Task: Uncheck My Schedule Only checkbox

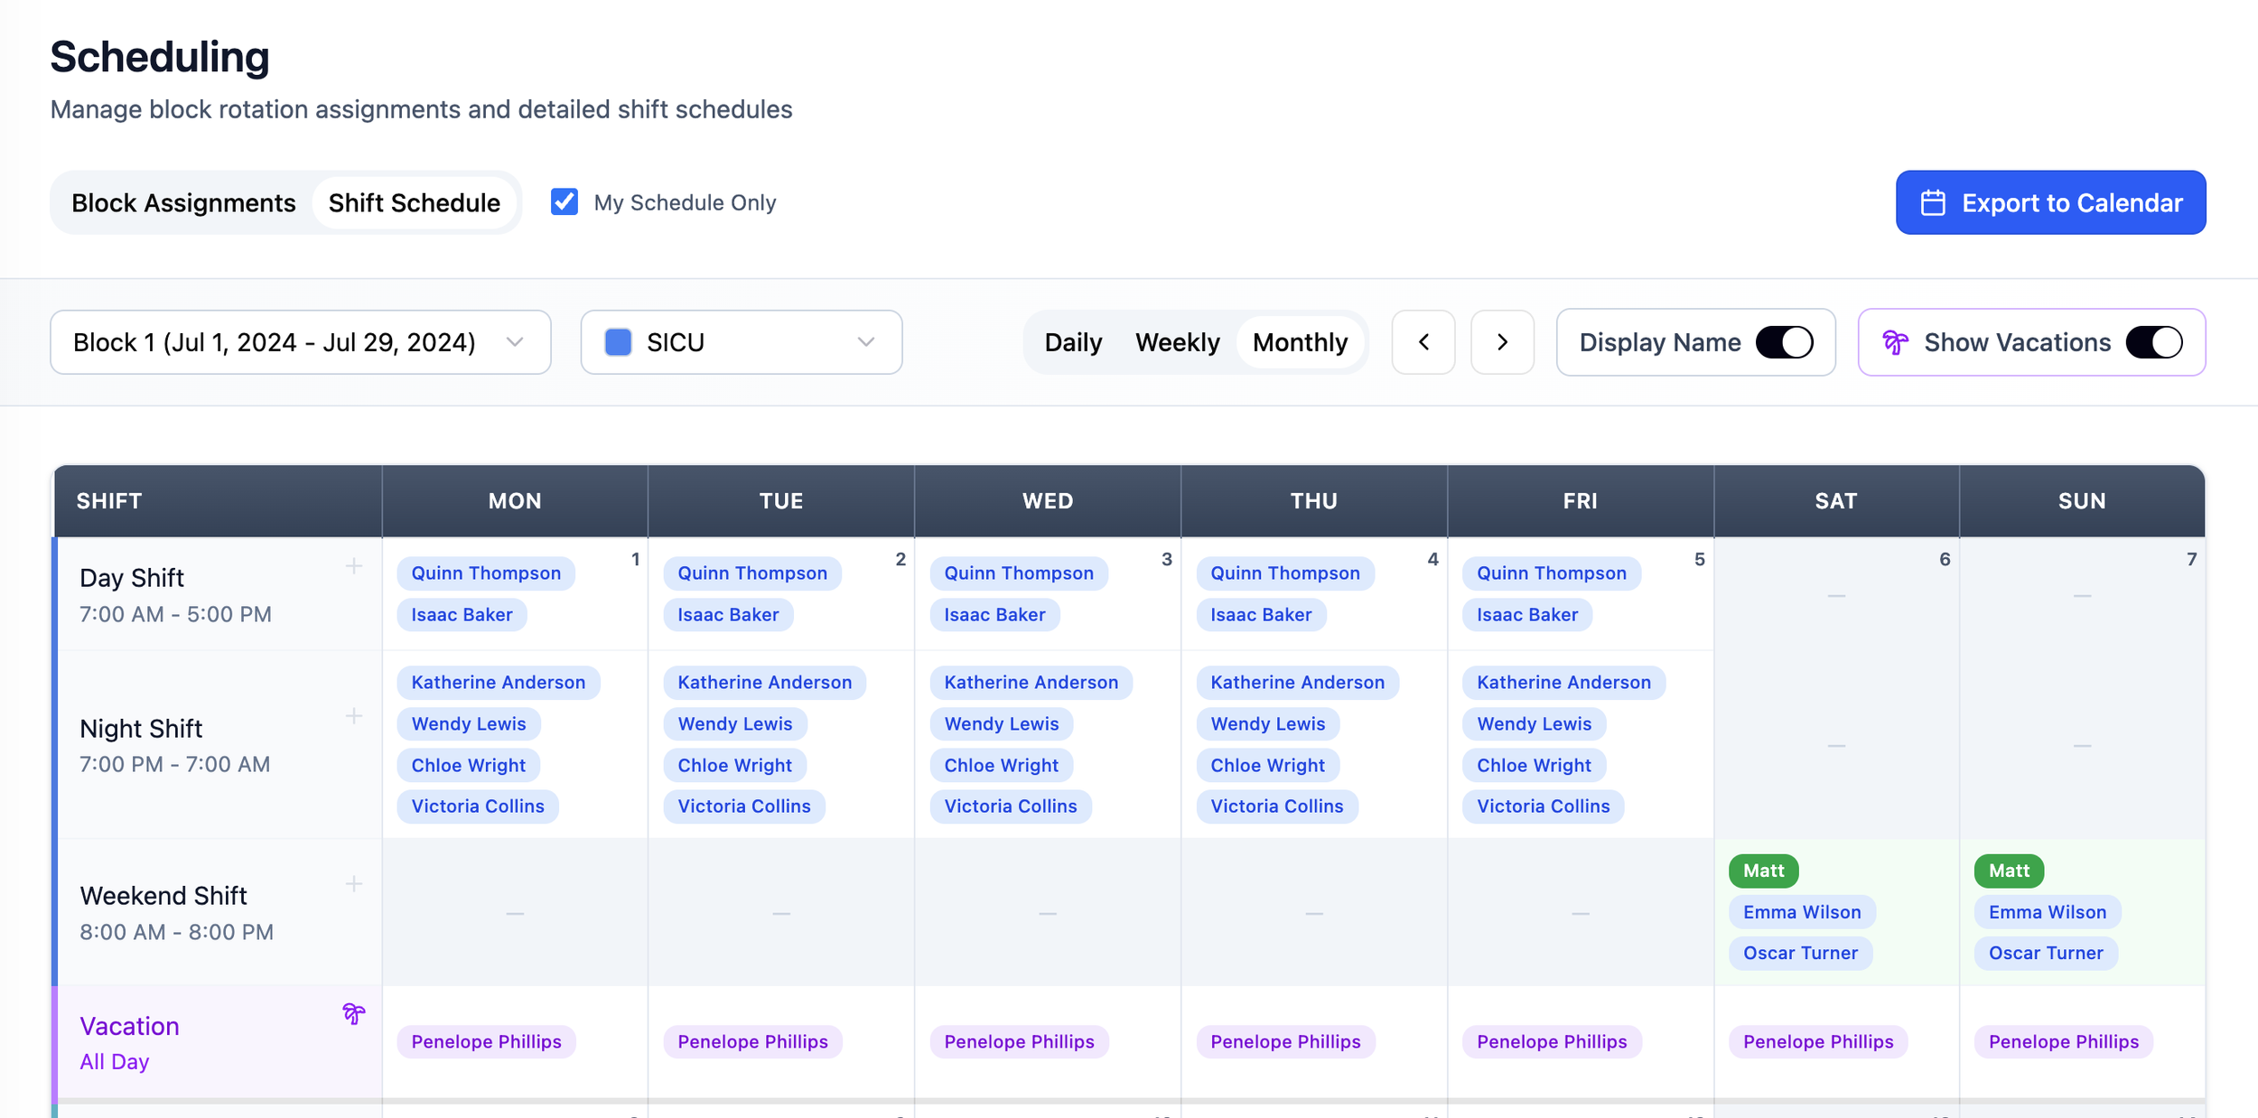Action: point(564,201)
